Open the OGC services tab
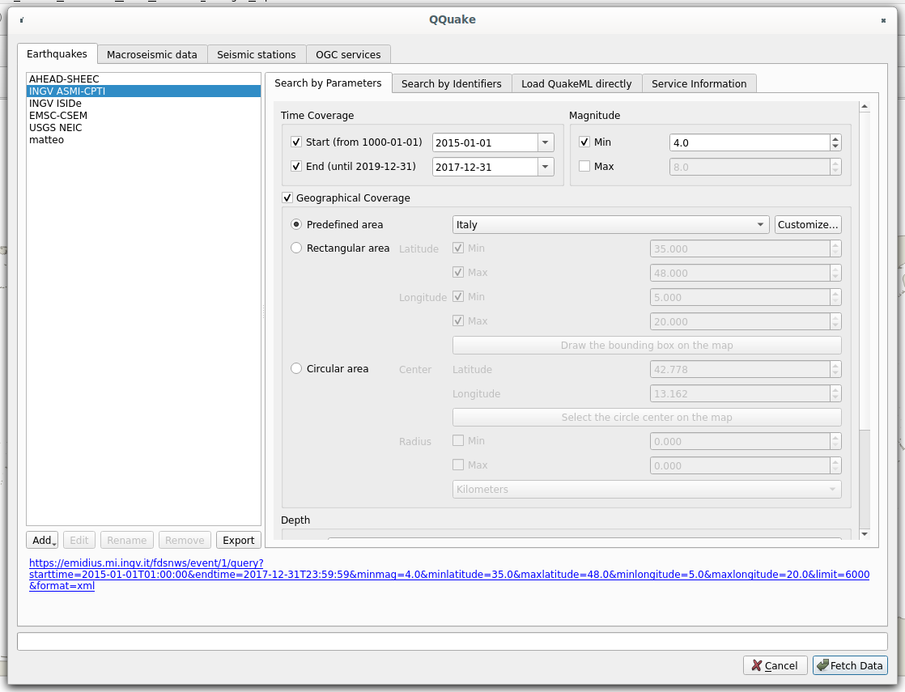 pyautogui.click(x=348, y=54)
